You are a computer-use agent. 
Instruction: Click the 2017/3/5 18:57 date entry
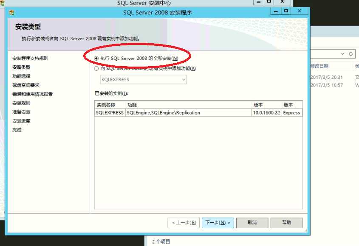point(327,85)
